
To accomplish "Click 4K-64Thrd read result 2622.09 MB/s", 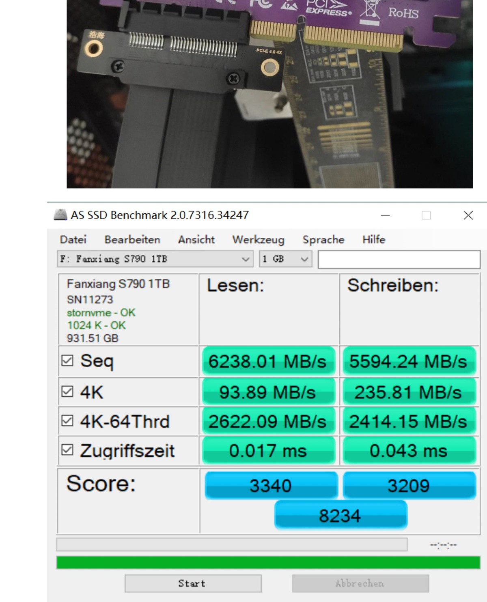I will click(x=268, y=421).
